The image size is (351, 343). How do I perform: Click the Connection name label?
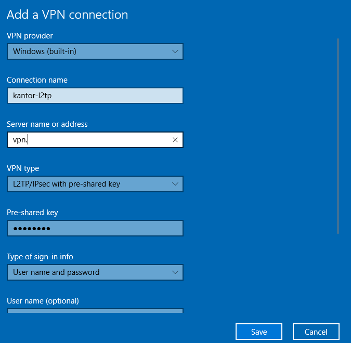[37, 80]
